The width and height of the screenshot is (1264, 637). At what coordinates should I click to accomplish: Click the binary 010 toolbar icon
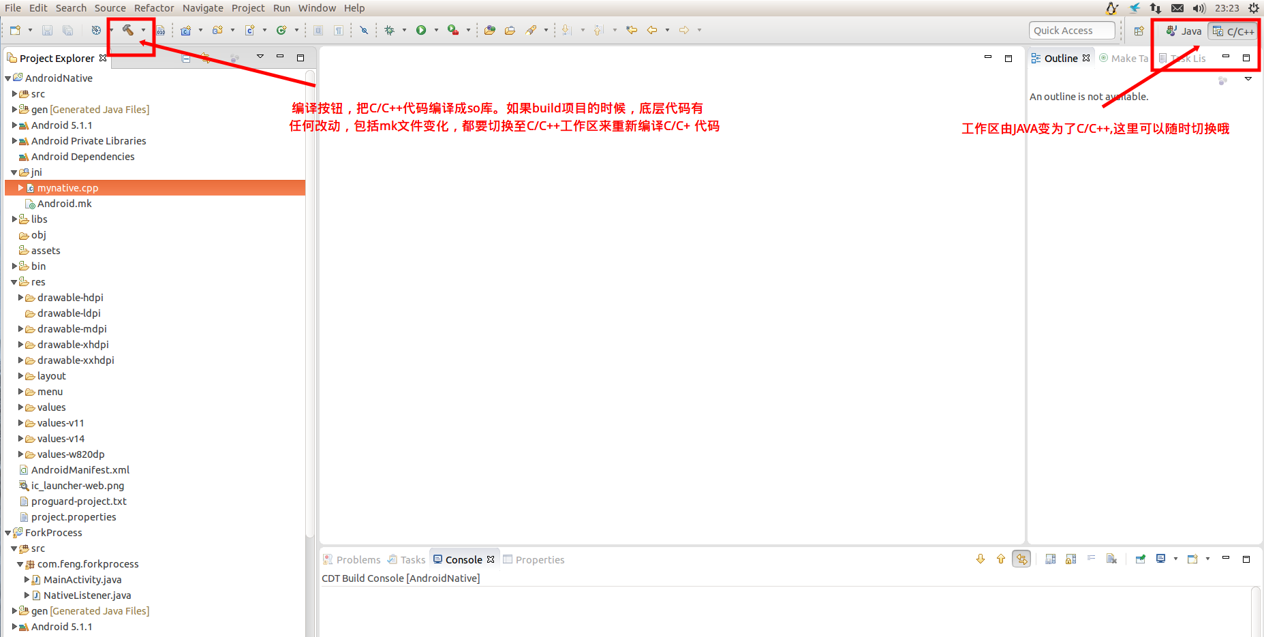click(161, 30)
